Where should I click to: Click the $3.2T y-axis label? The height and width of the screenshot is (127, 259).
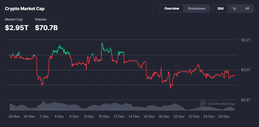tap(246, 40)
